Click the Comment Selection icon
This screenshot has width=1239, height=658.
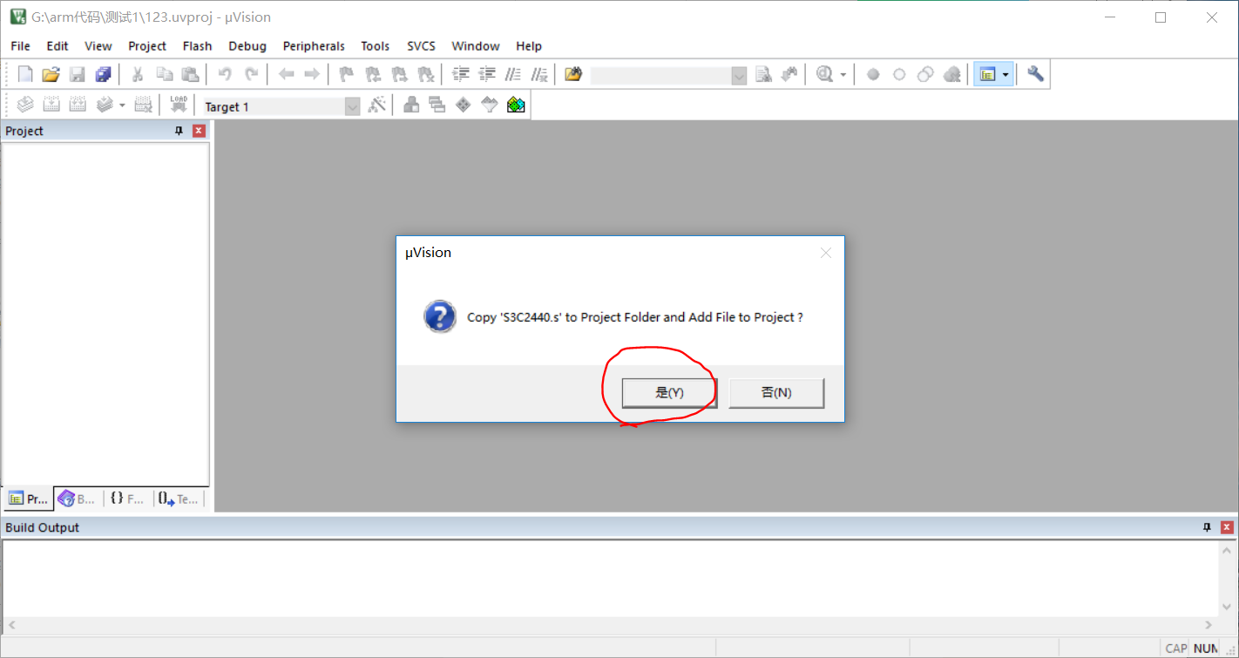514,74
